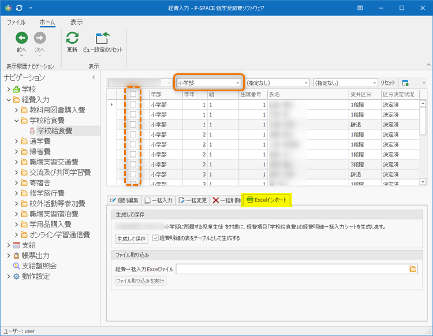The height and width of the screenshot is (336, 433).
Task: Open the 一括変更 tab
Action: [x=193, y=200]
